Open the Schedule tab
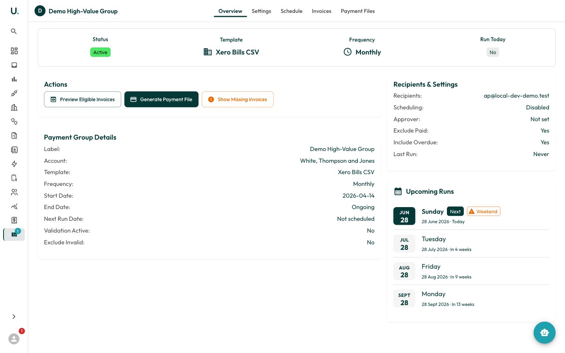The height and width of the screenshot is (353, 565). pyautogui.click(x=292, y=11)
